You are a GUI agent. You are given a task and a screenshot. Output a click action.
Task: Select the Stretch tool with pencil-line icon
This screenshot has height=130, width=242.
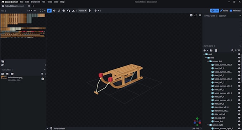(73, 11)
